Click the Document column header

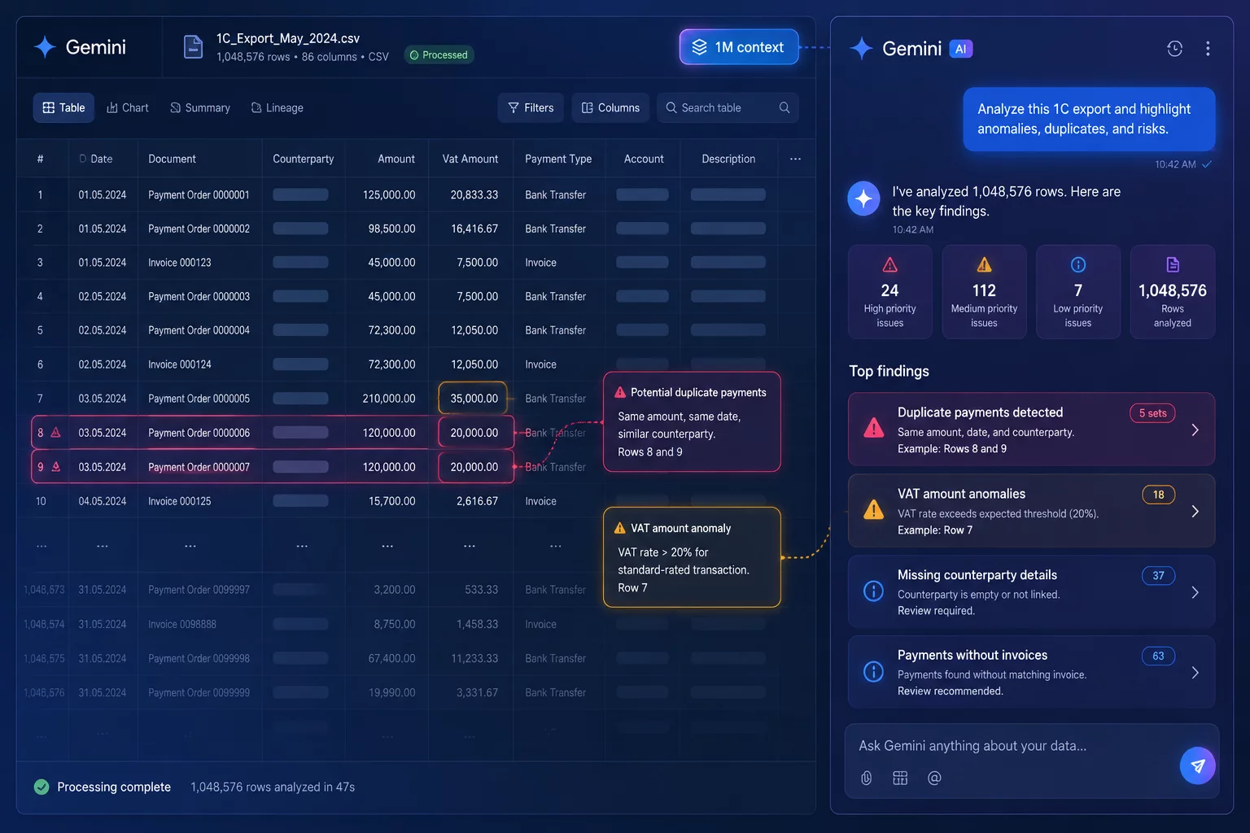point(172,159)
